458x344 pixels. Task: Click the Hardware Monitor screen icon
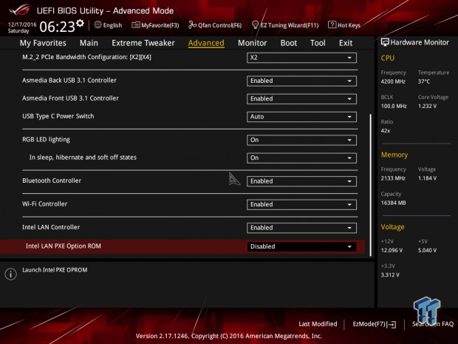pos(385,42)
